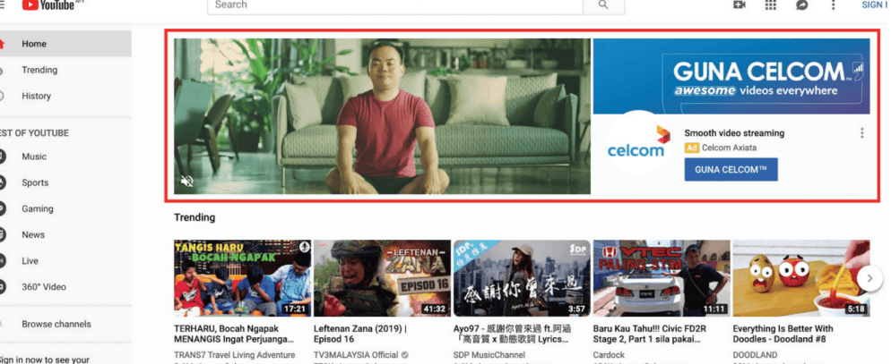Screen dimensions: 891x364
Task: Unmute the ad video speaker icon
Action: pos(187,181)
